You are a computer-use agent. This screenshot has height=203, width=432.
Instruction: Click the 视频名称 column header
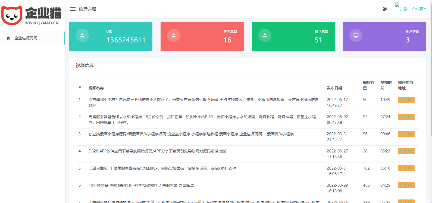tap(96, 88)
